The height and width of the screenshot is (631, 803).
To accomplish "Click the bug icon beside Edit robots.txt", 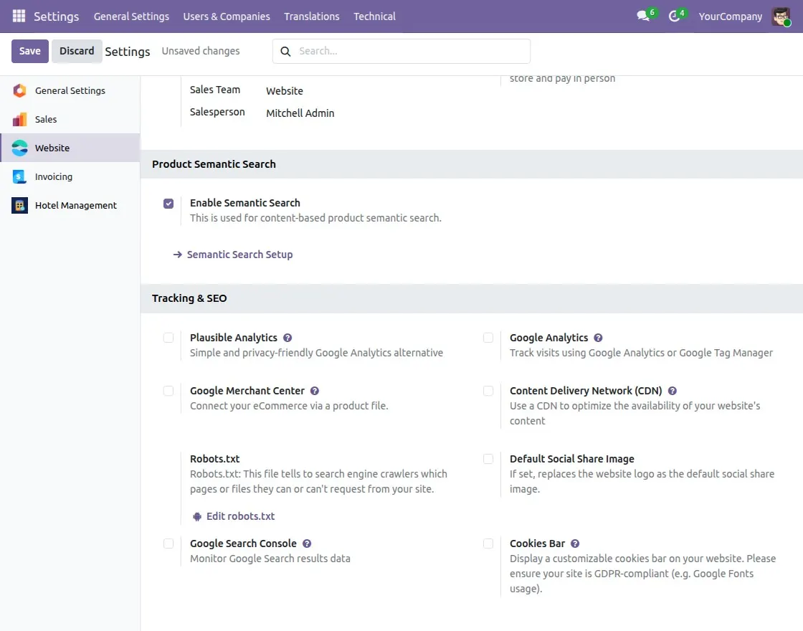I will click(x=197, y=516).
